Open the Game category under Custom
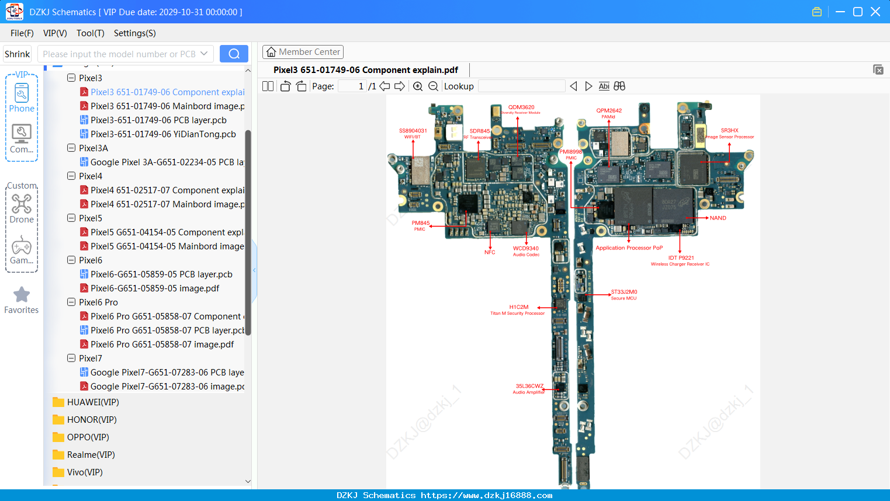Image resolution: width=890 pixels, height=501 pixels. coord(22,249)
